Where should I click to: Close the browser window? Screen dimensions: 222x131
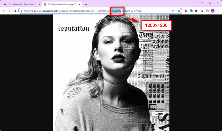click(218, 3)
